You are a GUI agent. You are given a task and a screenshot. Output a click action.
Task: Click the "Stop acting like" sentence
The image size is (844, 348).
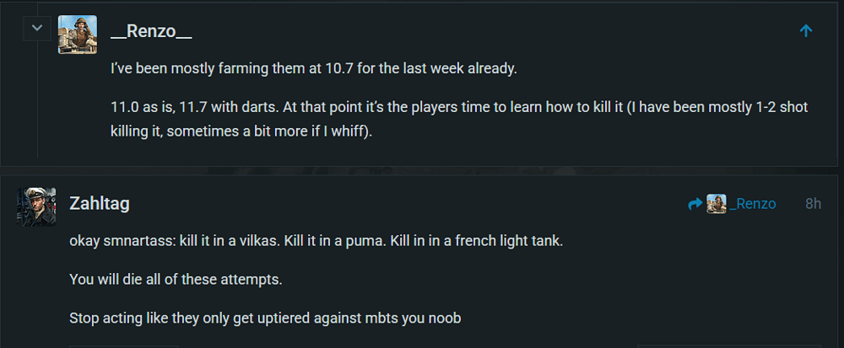[265, 319]
